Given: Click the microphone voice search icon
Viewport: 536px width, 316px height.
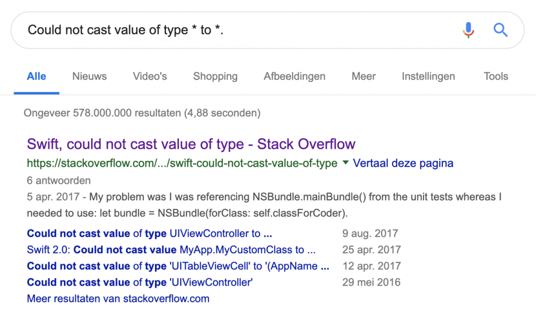Looking at the screenshot, I should [x=468, y=30].
